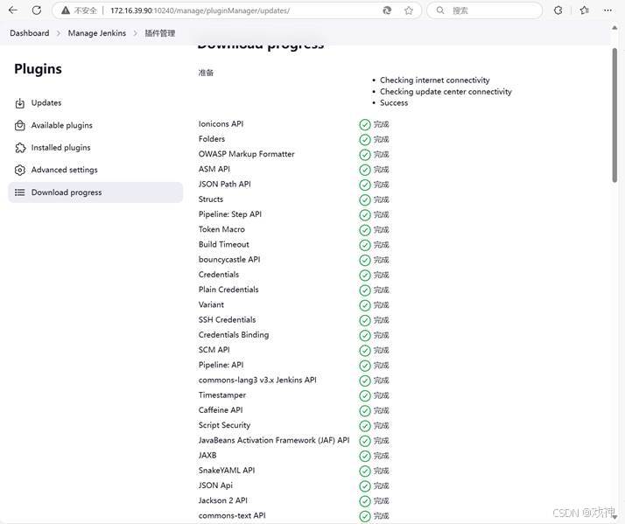Click the Updates sidebar icon

tap(20, 103)
